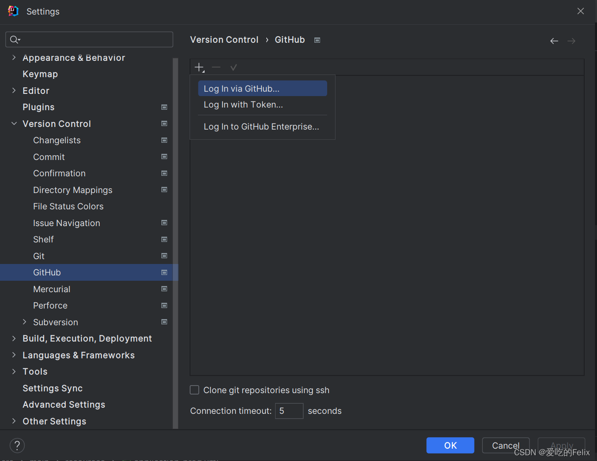
Task: Expand Build, Execution, Deployment section
Action: [14, 338]
